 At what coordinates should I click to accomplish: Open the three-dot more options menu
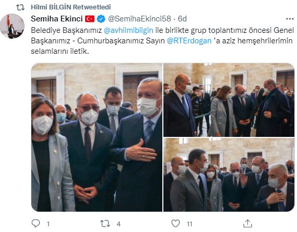pos(290,19)
